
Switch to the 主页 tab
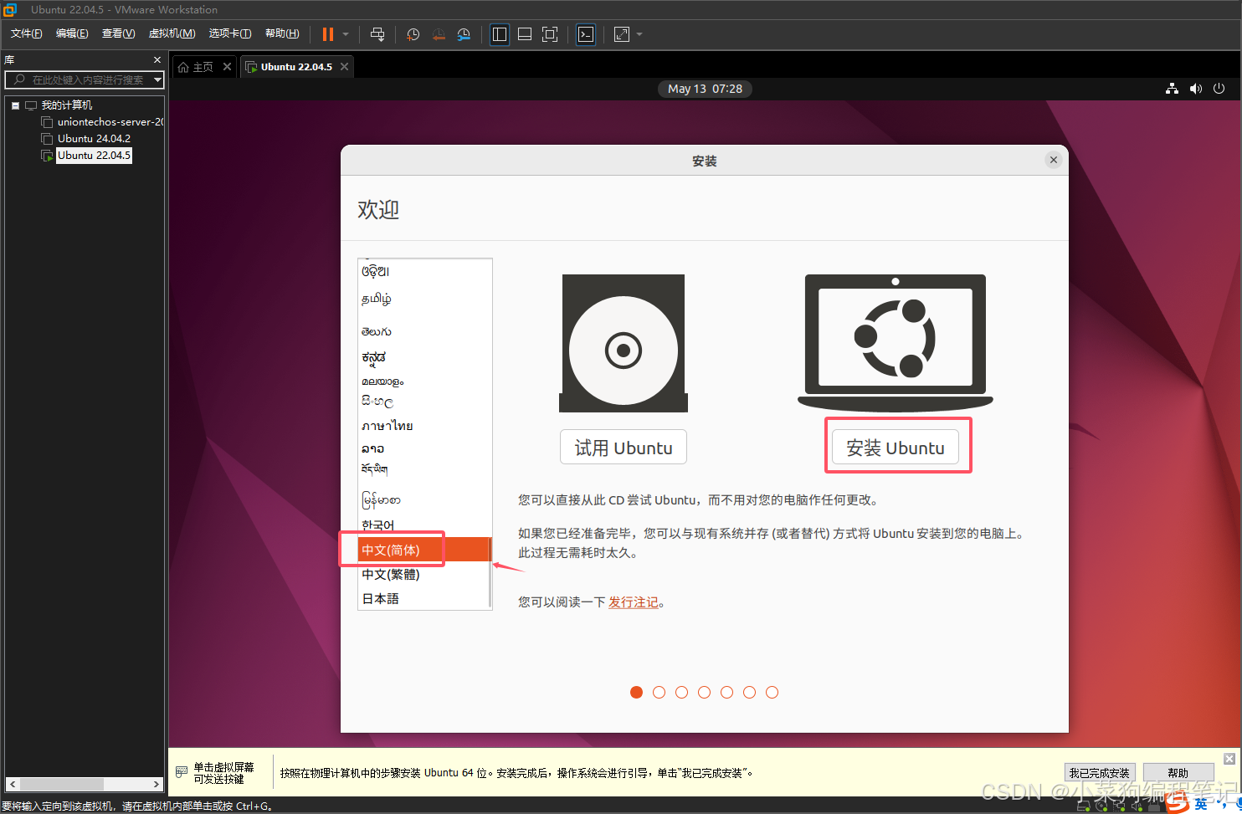(x=201, y=66)
